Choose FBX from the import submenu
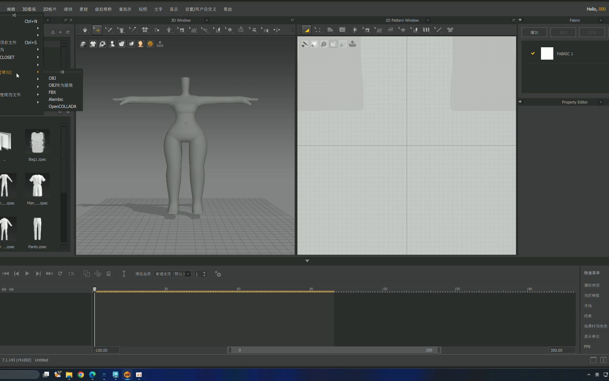 [x=52, y=92]
